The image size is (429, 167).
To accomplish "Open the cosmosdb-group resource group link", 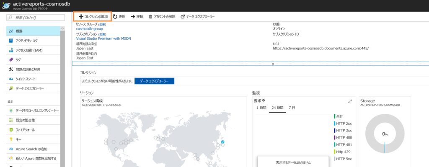I will (x=90, y=29).
